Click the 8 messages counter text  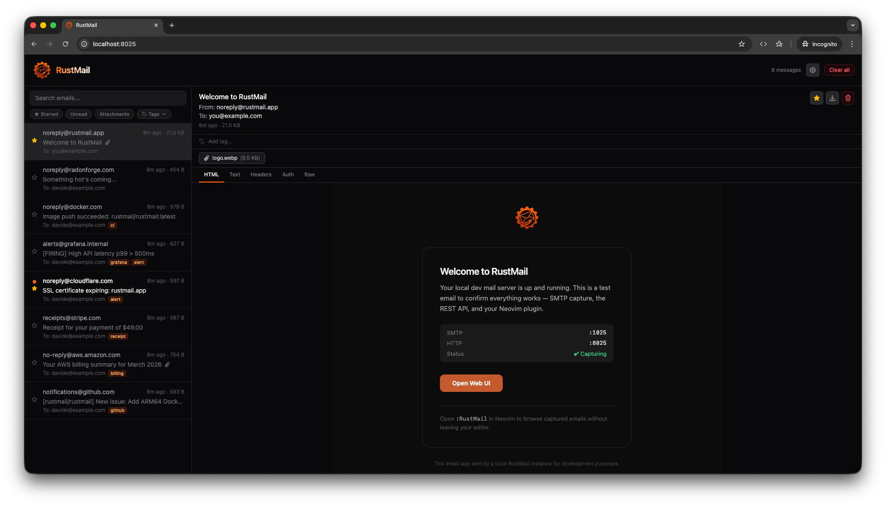(786, 70)
